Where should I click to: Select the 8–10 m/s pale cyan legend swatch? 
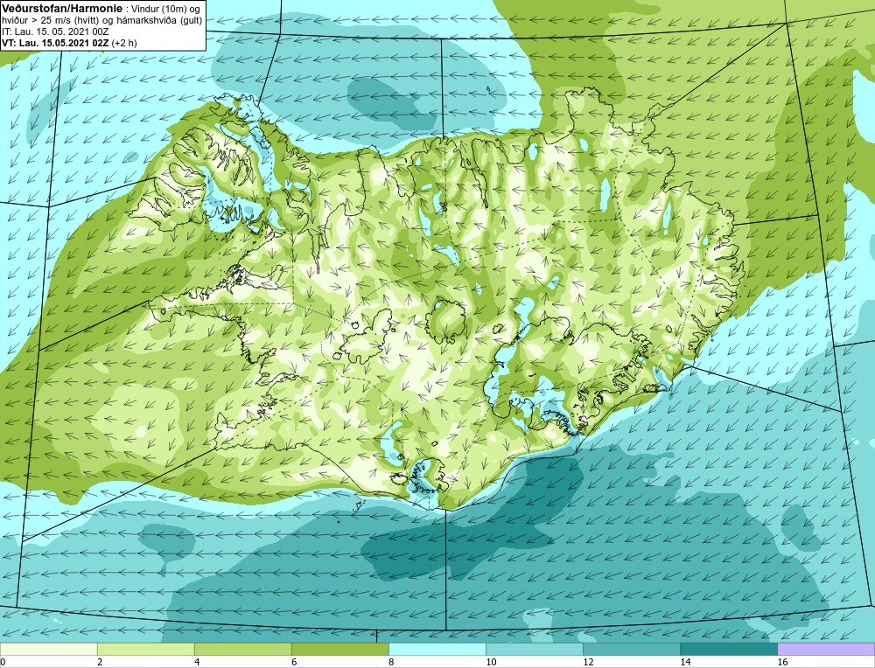(x=437, y=650)
